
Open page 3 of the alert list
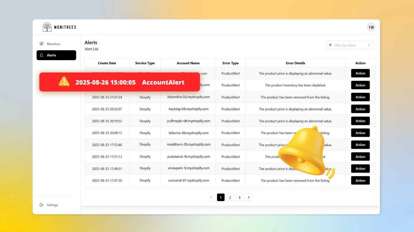[x=239, y=197]
